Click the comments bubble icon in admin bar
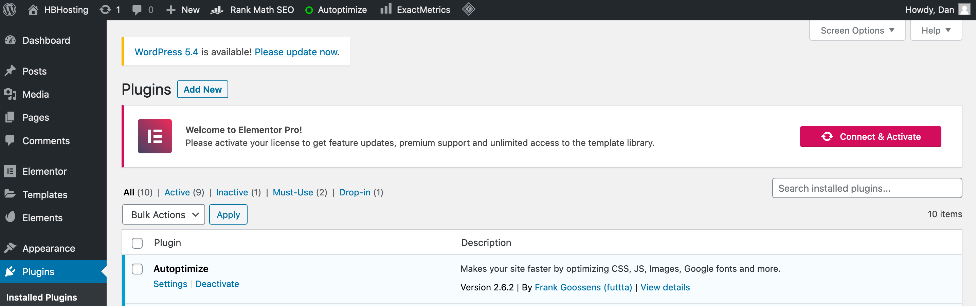This screenshot has width=976, height=306. [137, 10]
